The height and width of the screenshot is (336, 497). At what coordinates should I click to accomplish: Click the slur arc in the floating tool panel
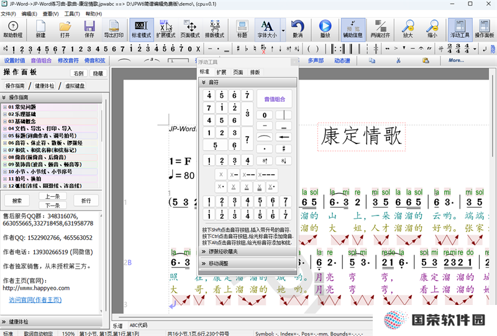(x=265, y=137)
